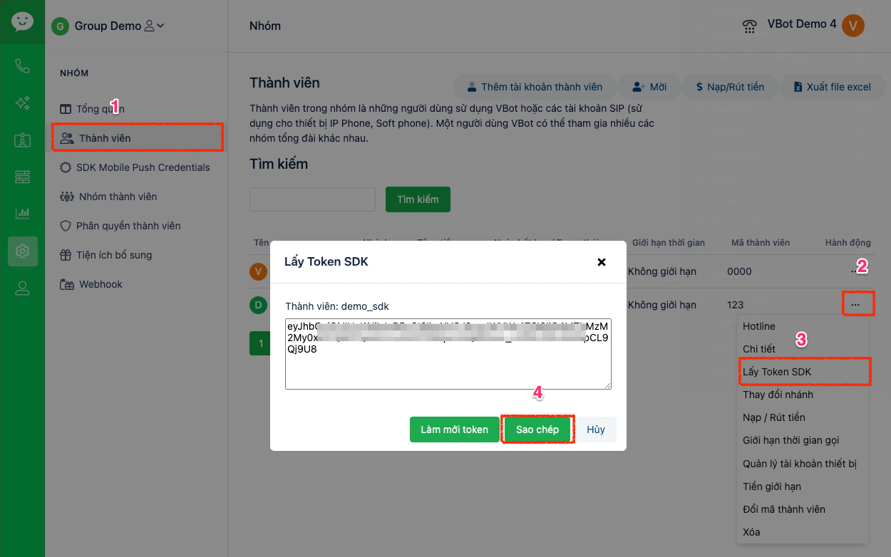The height and width of the screenshot is (557, 891).
Task: Select Lấy Token SDK menu entry
Action: 777,372
